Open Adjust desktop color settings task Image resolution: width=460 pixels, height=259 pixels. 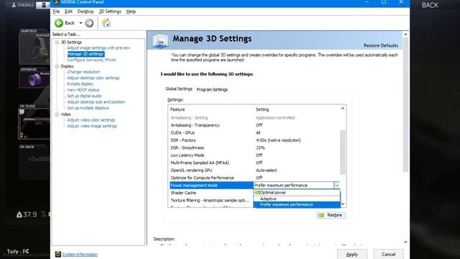93,78
